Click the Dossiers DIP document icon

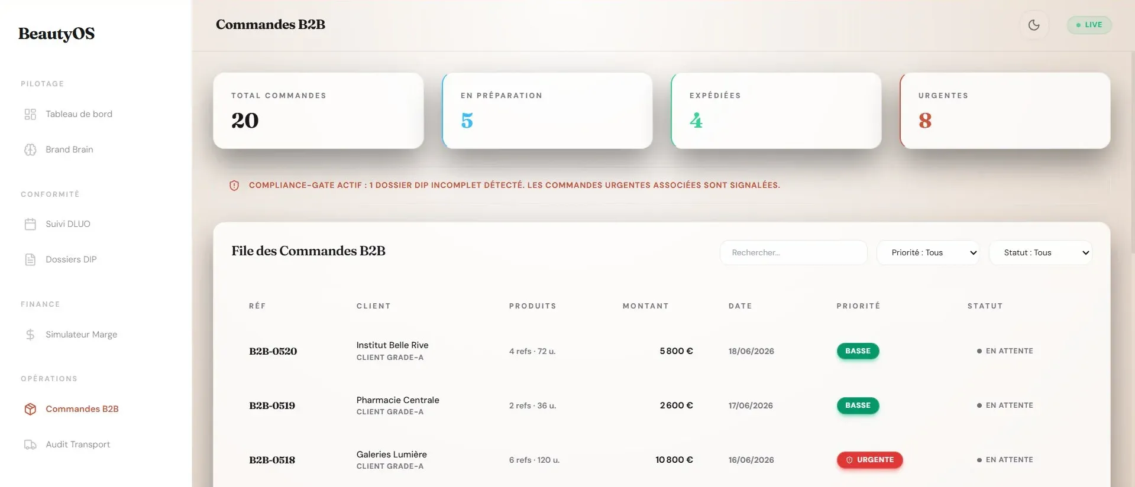pos(30,259)
